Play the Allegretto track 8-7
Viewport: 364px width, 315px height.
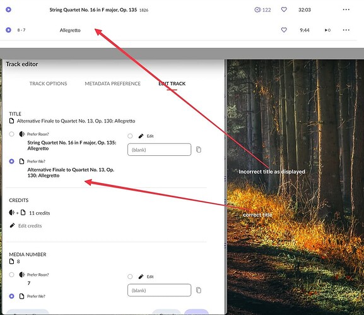[8, 30]
